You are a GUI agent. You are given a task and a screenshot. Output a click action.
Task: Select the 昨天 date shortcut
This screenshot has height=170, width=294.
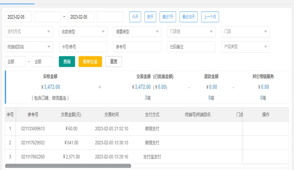click(150, 17)
